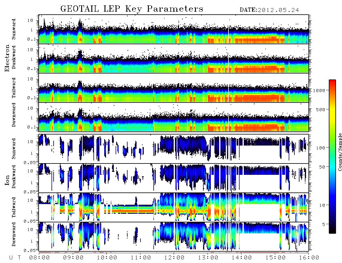Click the 11:00 time axis label
This screenshot has width=342, height=263.
click(141, 258)
